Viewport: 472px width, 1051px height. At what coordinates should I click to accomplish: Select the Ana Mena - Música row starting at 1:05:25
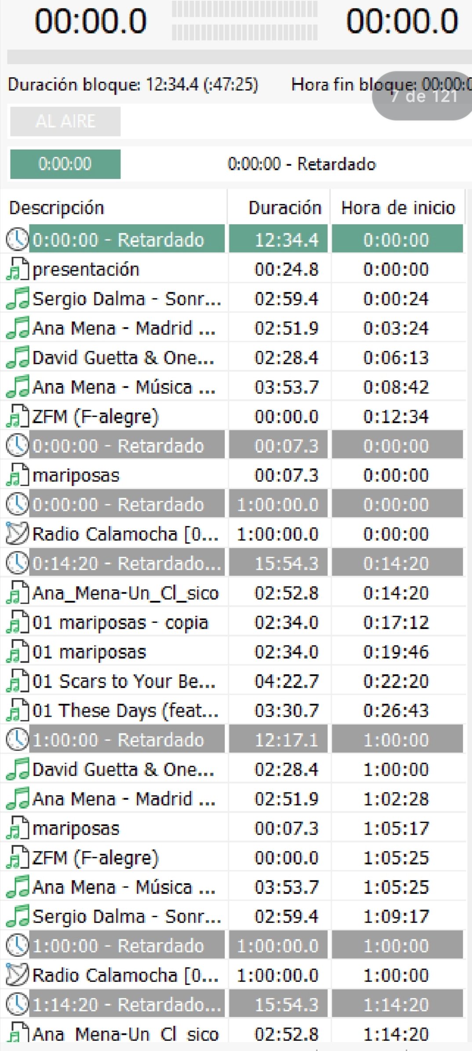tap(124, 887)
